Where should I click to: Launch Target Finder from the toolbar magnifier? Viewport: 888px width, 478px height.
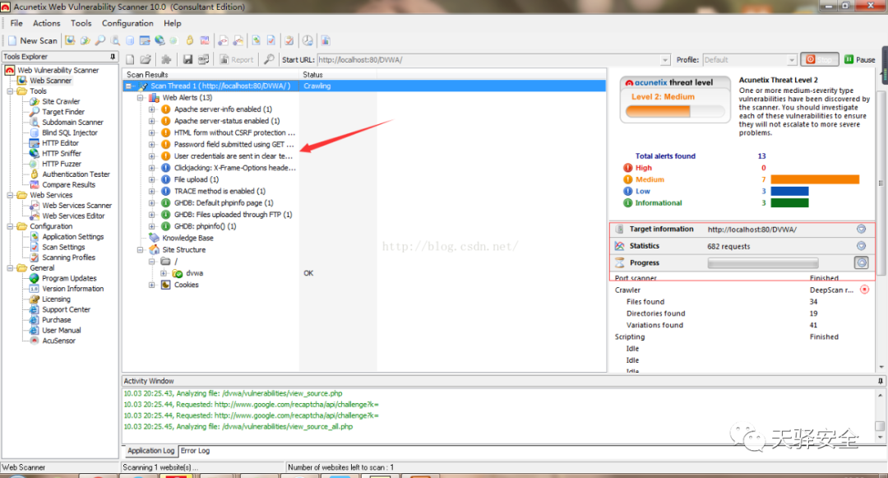click(x=99, y=40)
